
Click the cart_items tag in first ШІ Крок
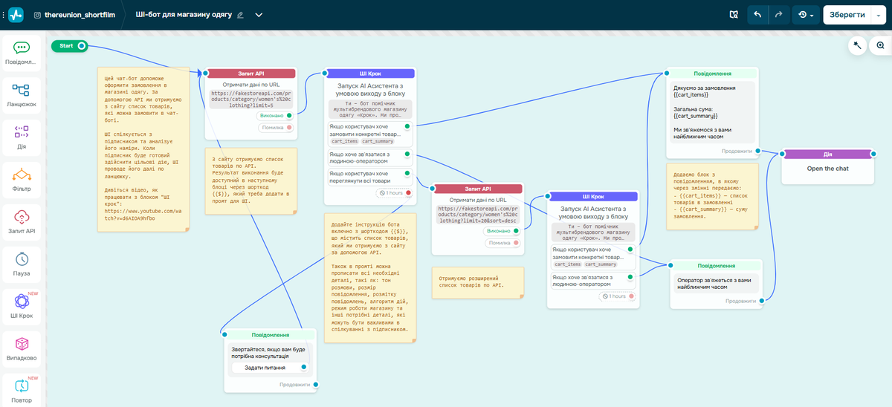[x=345, y=141]
